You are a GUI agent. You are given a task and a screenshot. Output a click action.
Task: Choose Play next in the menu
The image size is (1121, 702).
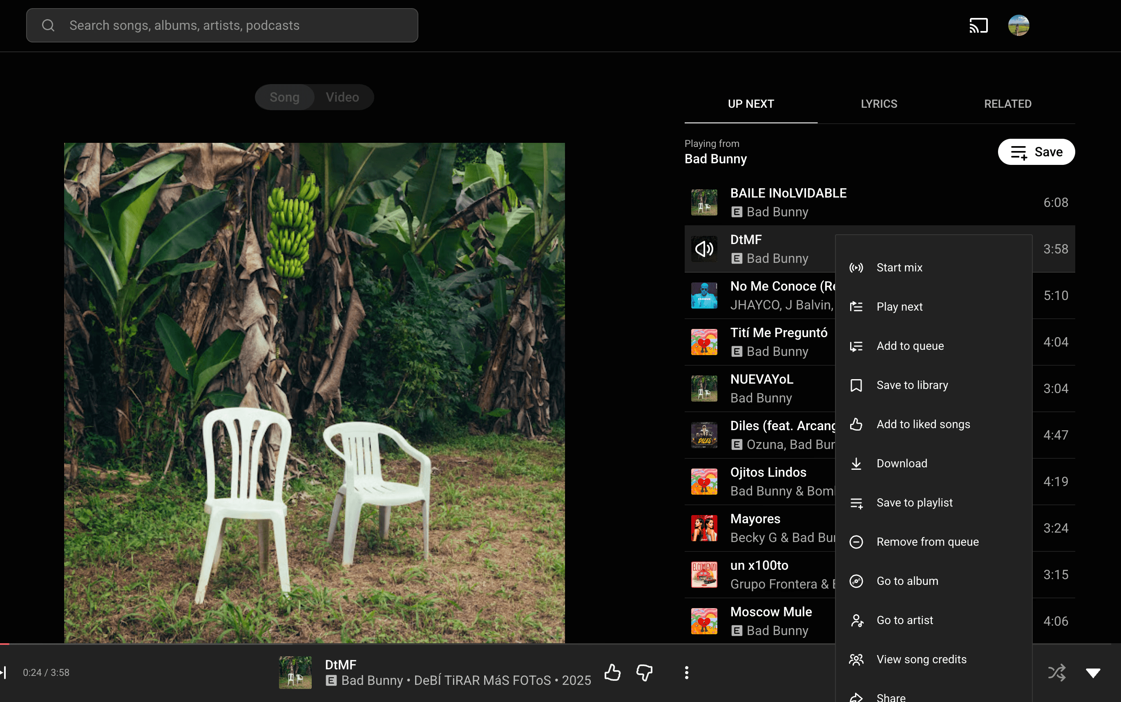933,307
